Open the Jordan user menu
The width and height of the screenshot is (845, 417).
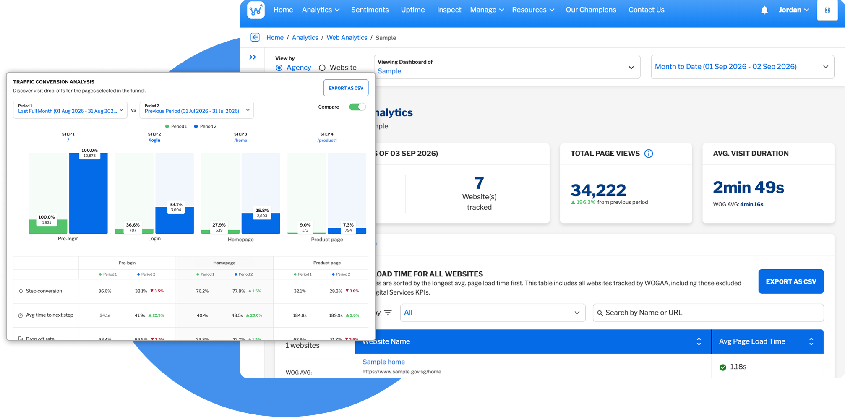pos(794,10)
